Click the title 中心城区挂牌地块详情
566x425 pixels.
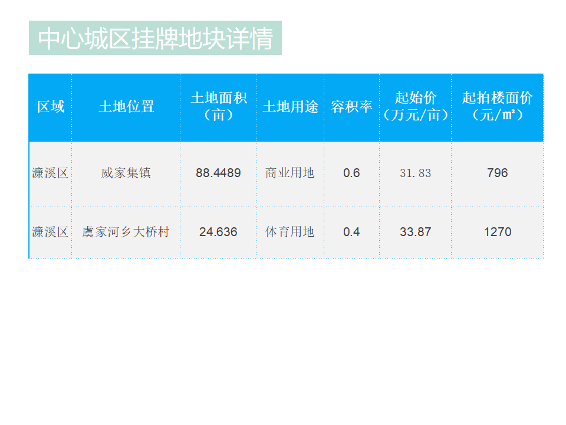click(x=155, y=38)
